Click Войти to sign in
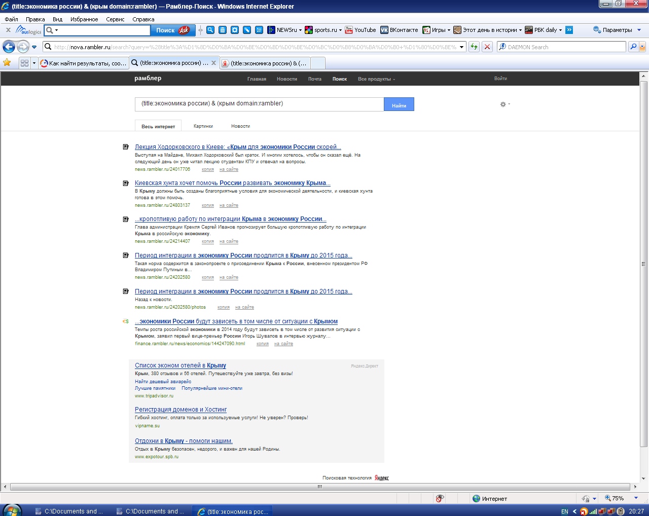The height and width of the screenshot is (516, 649). click(500, 79)
